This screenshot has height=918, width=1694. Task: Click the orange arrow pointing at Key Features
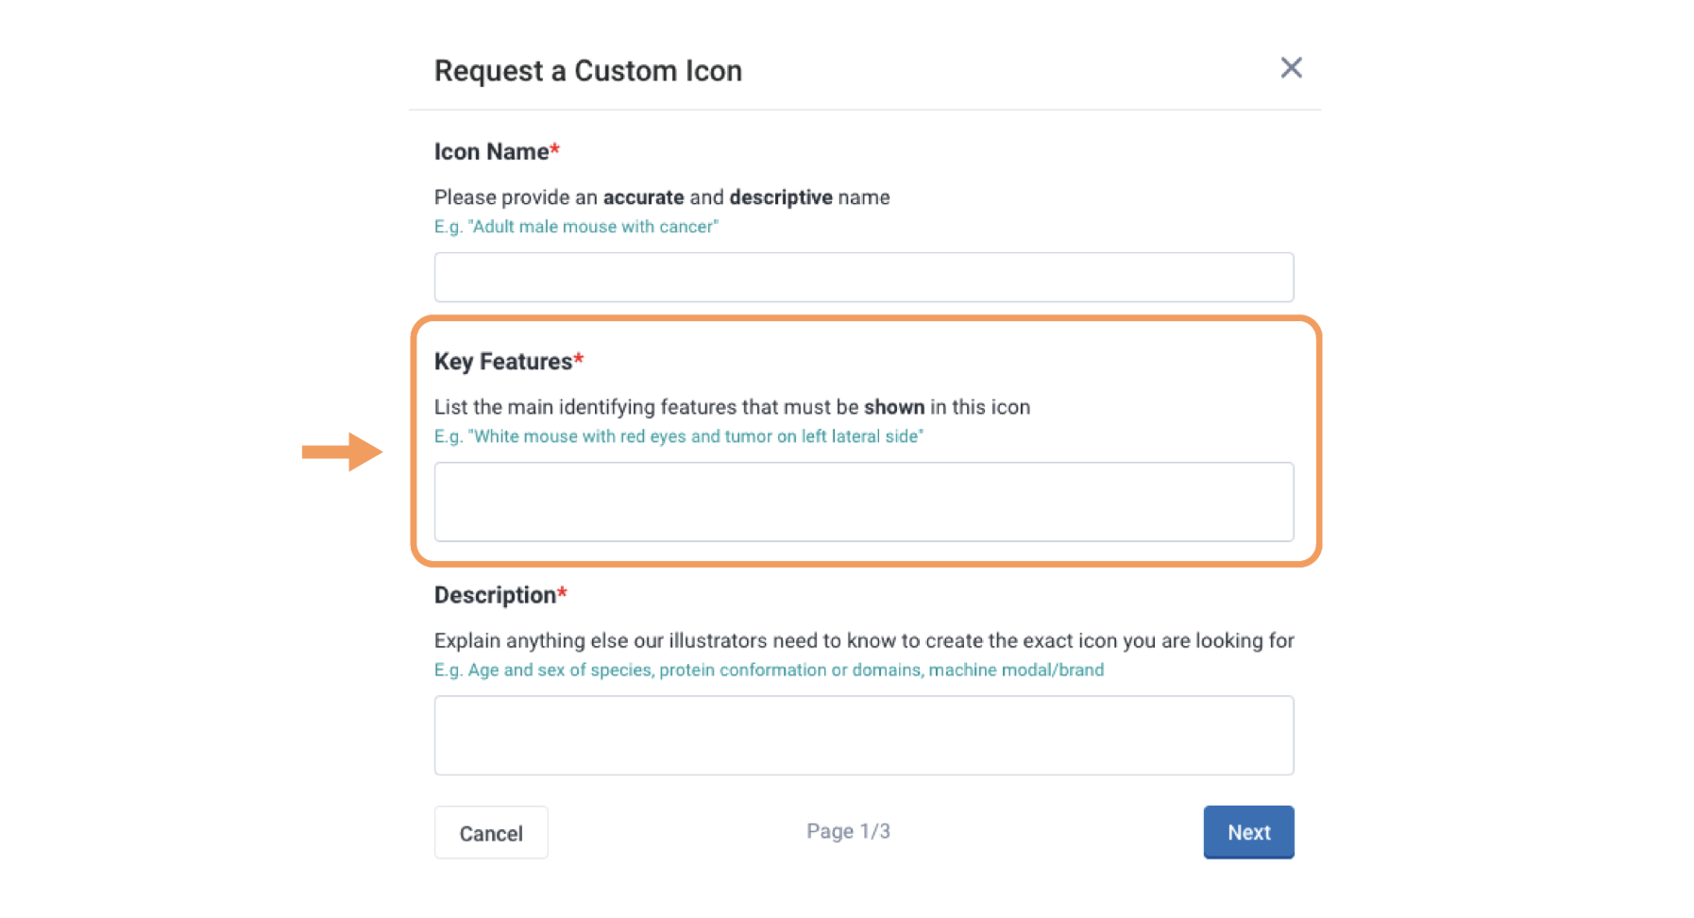pyautogui.click(x=342, y=451)
